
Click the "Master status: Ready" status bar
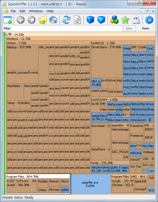pos(18,198)
